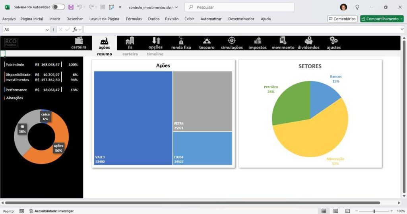Screen dimensions: 407x214
Task: Click the VALE3 block in treemap
Action: (x=133, y=118)
